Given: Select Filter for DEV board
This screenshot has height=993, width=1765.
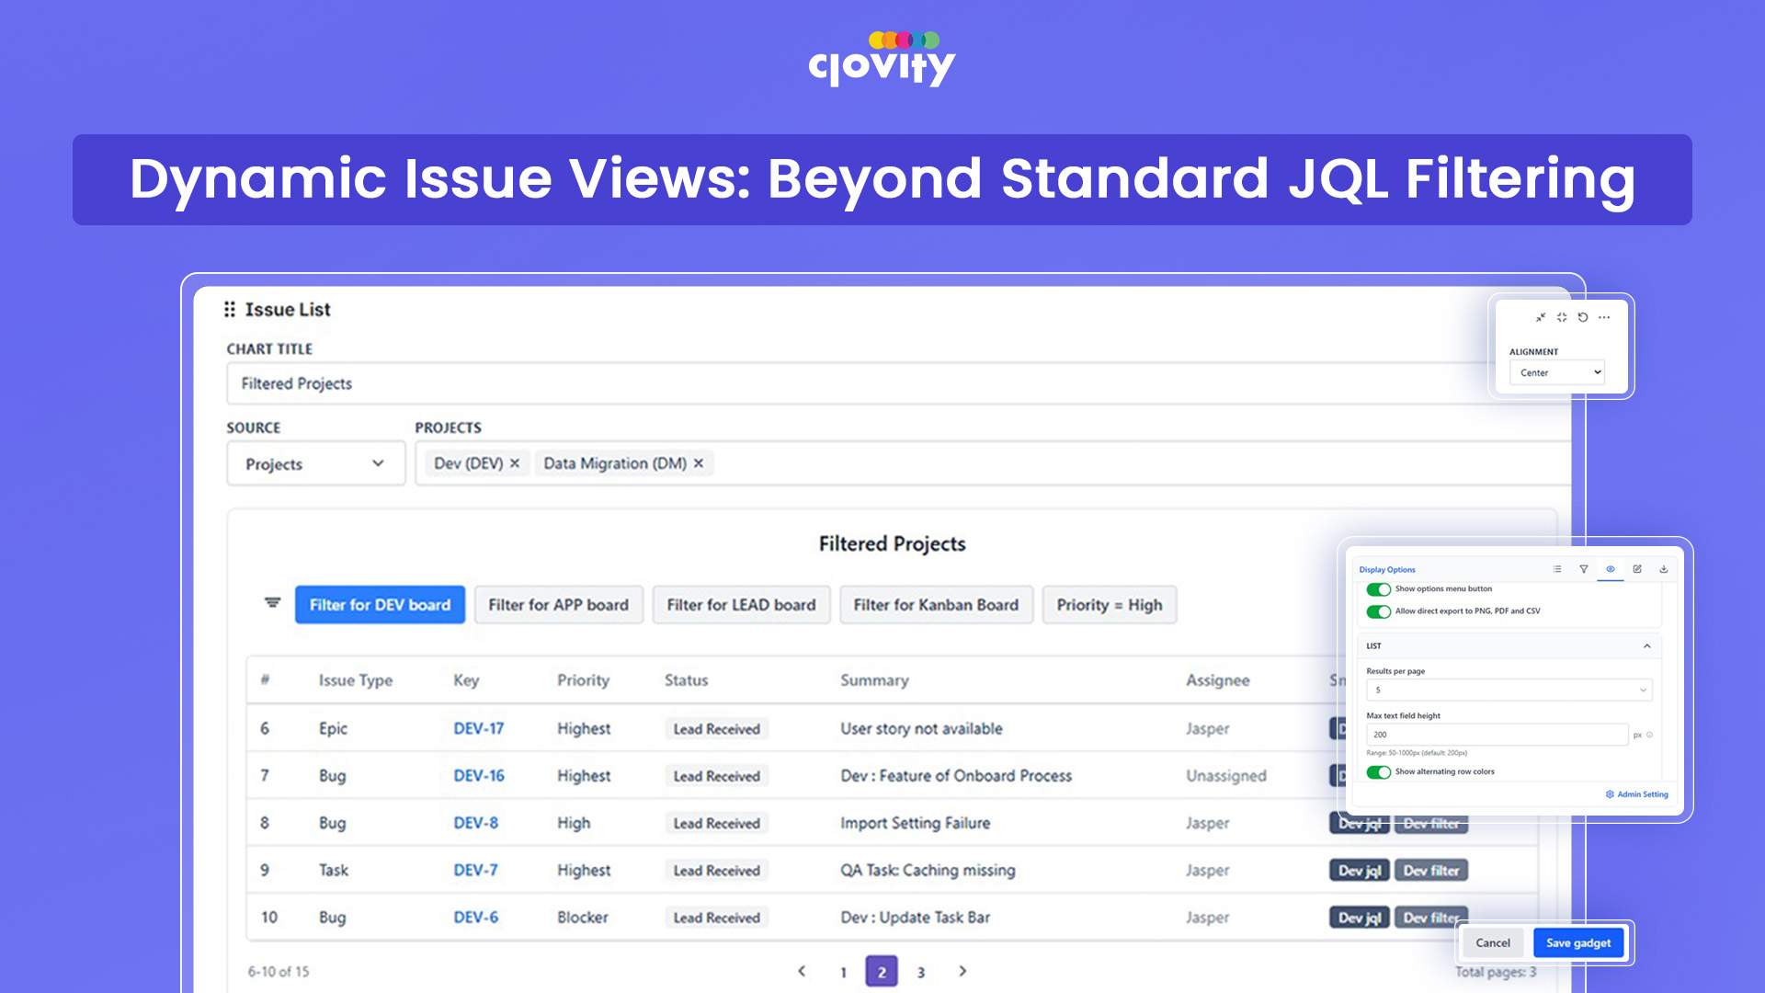Looking at the screenshot, I should coord(380,605).
